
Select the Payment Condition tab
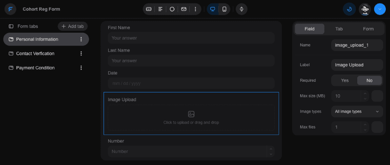tap(46, 68)
